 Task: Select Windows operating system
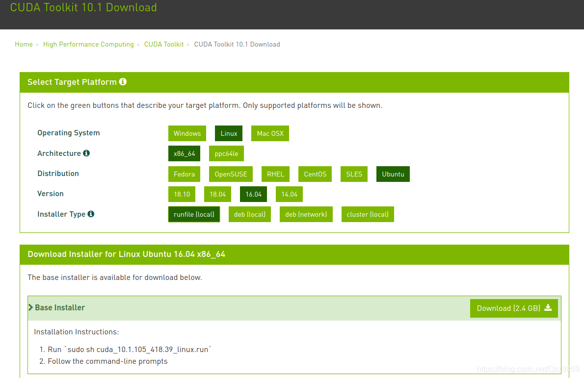click(187, 133)
